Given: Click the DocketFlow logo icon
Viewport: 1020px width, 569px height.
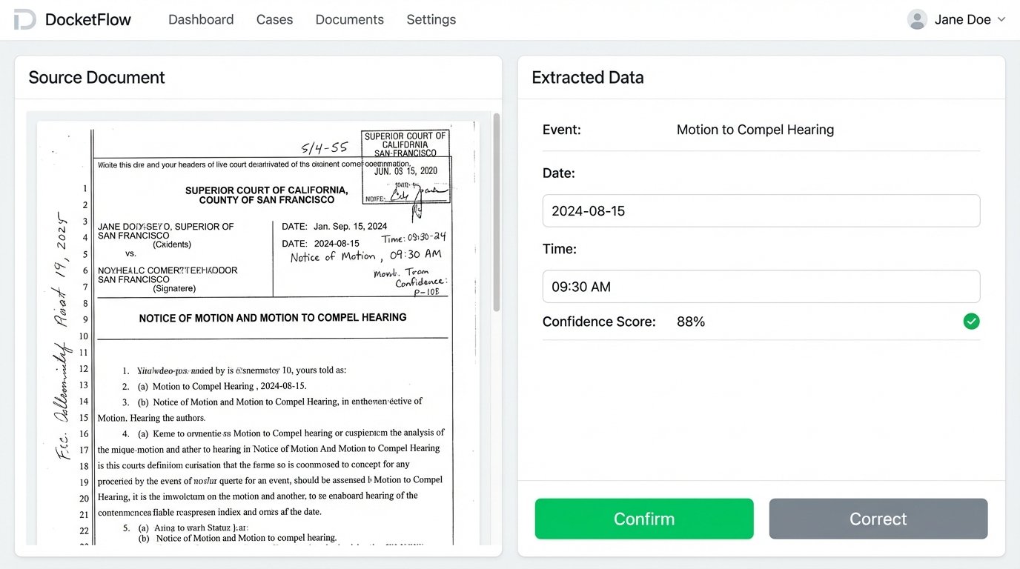Looking at the screenshot, I should pos(24,19).
